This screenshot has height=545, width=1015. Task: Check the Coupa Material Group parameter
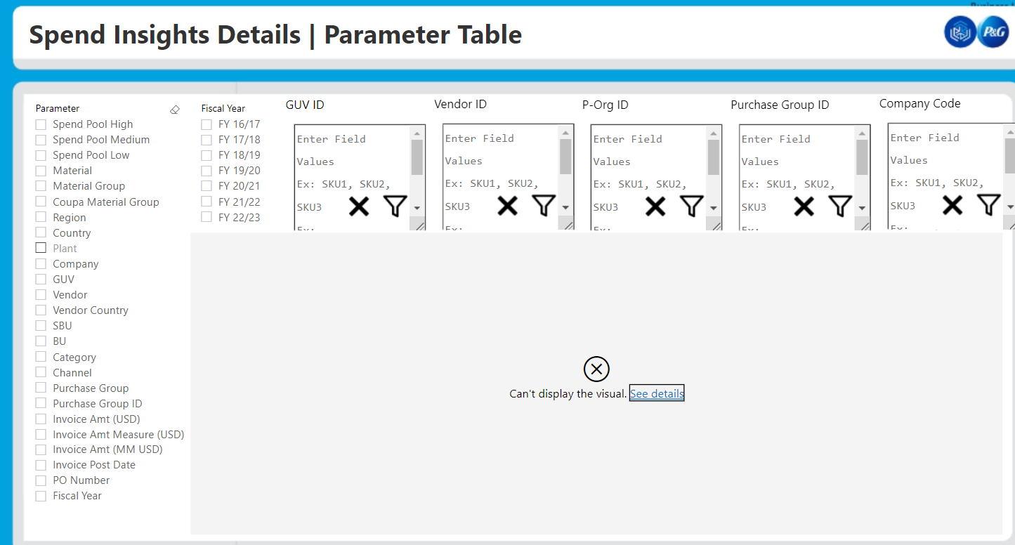[x=41, y=202]
